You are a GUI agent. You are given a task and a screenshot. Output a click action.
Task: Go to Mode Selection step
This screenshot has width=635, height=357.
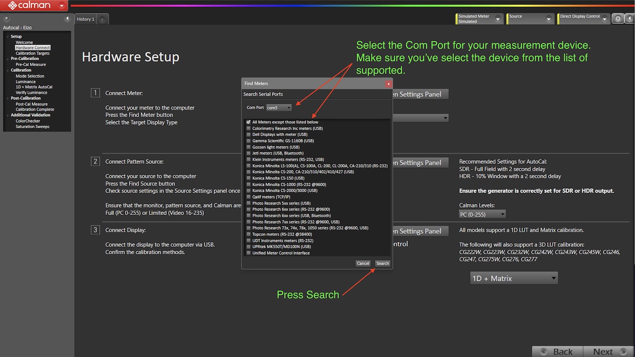tap(30, 76)
